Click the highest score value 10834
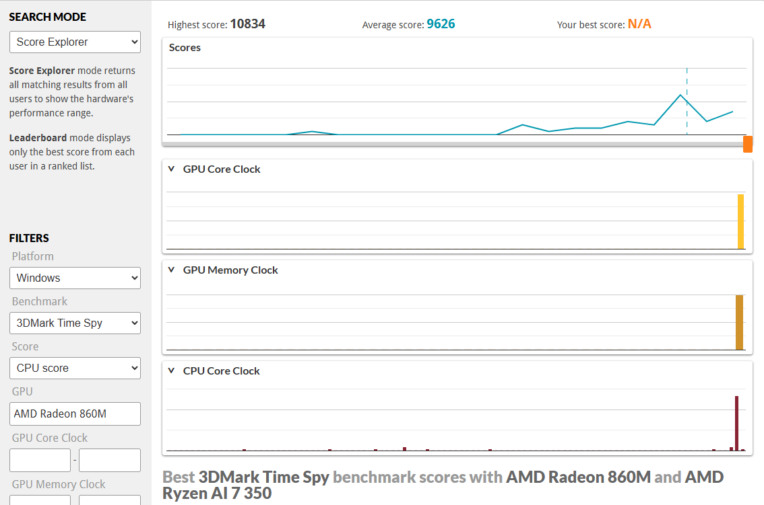 (247, 24)
